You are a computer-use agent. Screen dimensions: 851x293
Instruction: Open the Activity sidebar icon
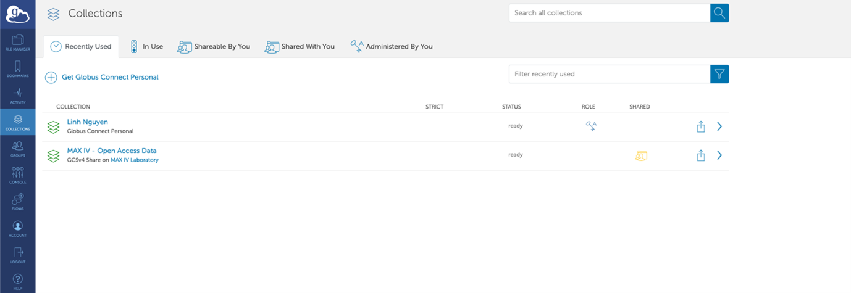coord(17,96)
